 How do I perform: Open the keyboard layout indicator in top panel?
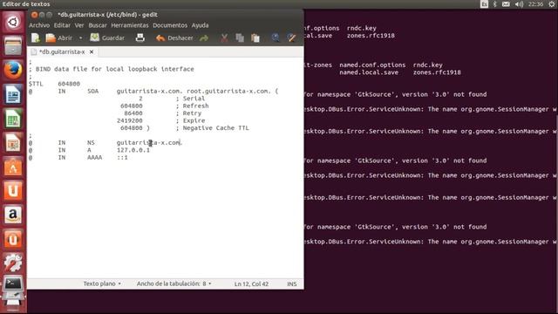tap(484, 4)
